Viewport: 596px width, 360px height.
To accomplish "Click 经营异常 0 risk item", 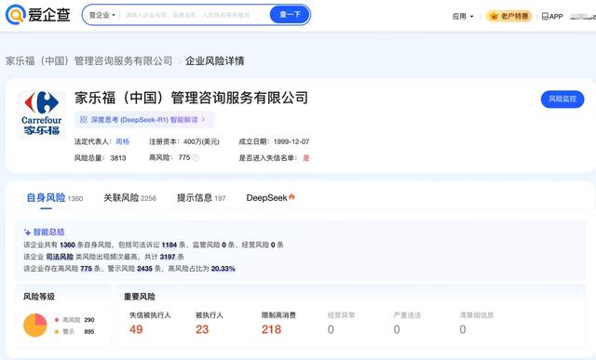I will click(341, 323).
